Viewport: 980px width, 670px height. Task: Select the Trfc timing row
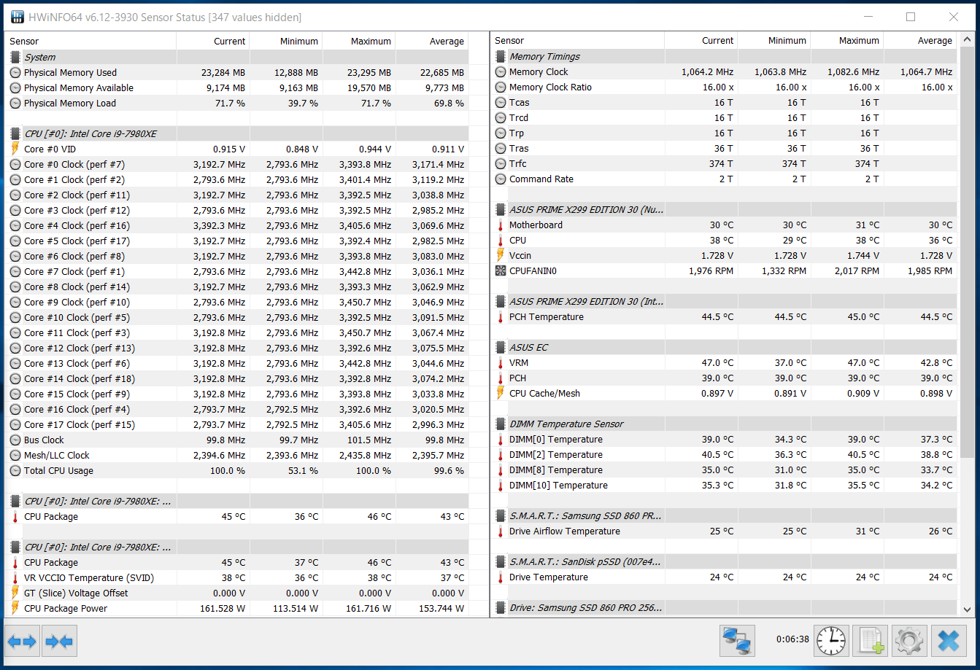click(x=724, y=163)
